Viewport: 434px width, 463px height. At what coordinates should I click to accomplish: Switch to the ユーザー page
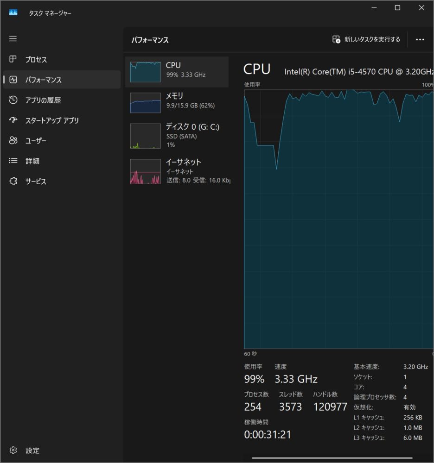tap(62, 141)
